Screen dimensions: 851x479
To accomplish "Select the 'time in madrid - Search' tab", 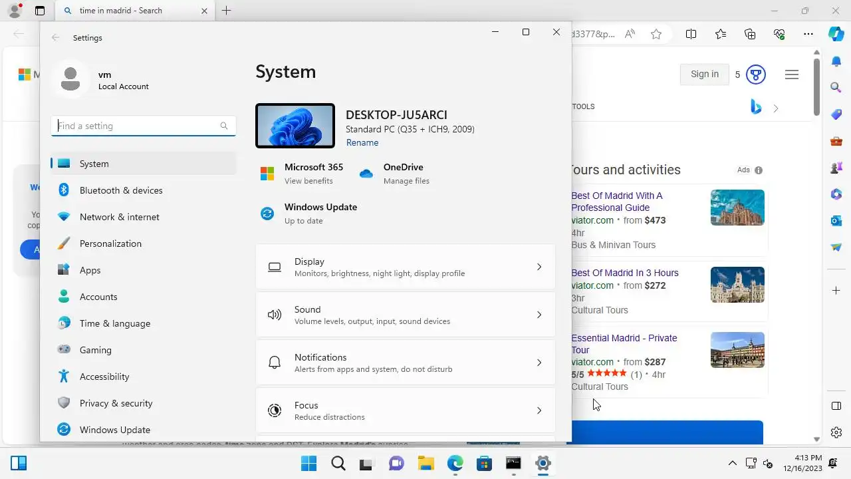I will 135,11.
